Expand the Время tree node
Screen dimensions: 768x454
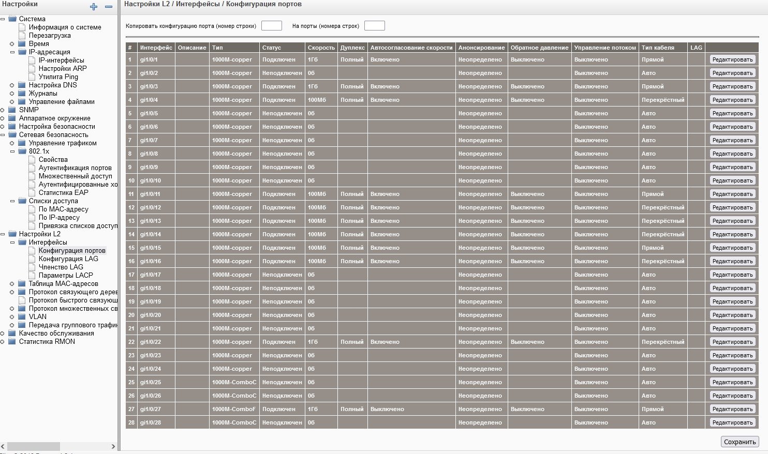click(12, 44)
